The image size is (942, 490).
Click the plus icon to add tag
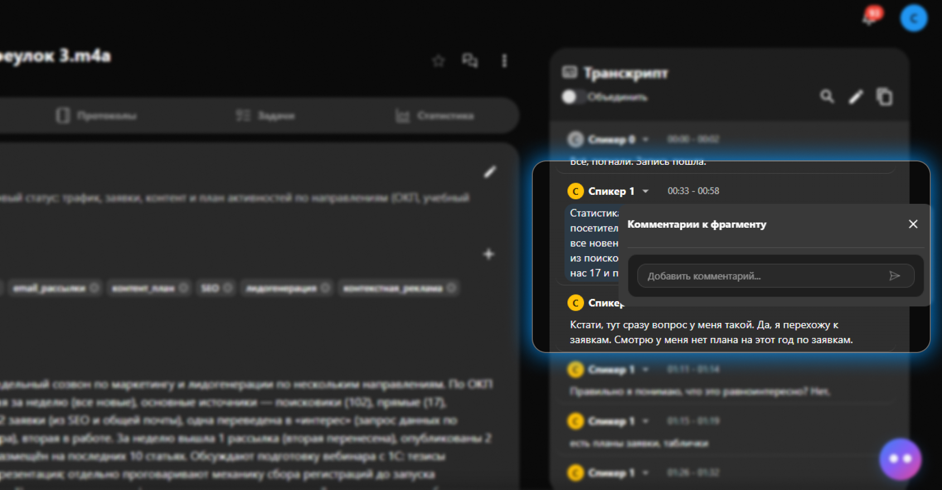pyautogui.click(x=489, y=254)
